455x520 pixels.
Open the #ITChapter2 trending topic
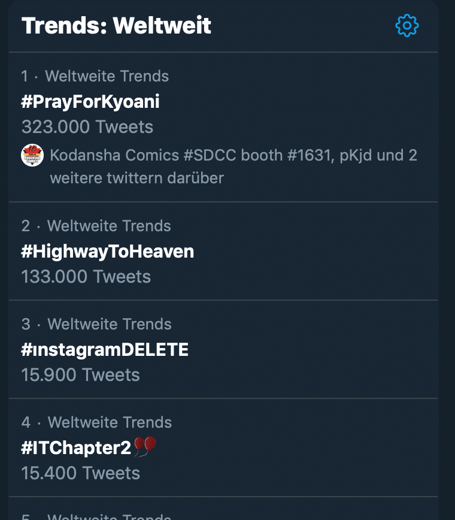(76, 448)
